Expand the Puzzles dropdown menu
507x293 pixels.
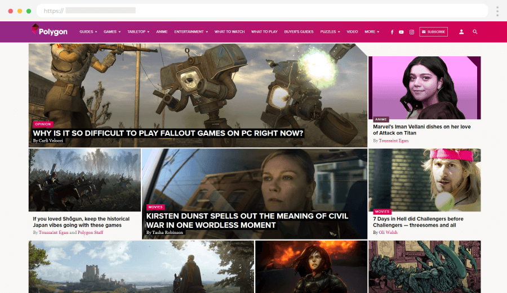tap(330, 31)
